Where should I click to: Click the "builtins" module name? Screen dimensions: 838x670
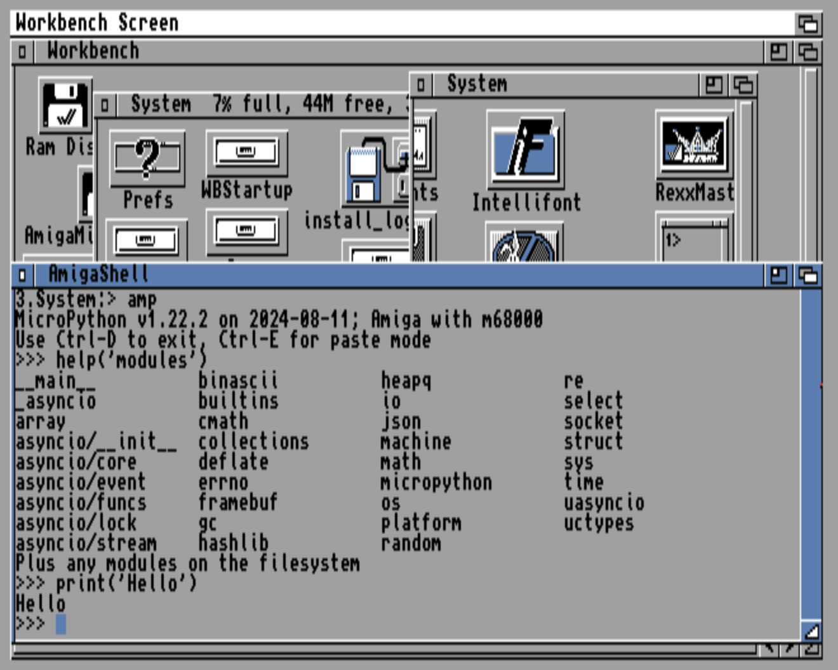click(239, 401)
